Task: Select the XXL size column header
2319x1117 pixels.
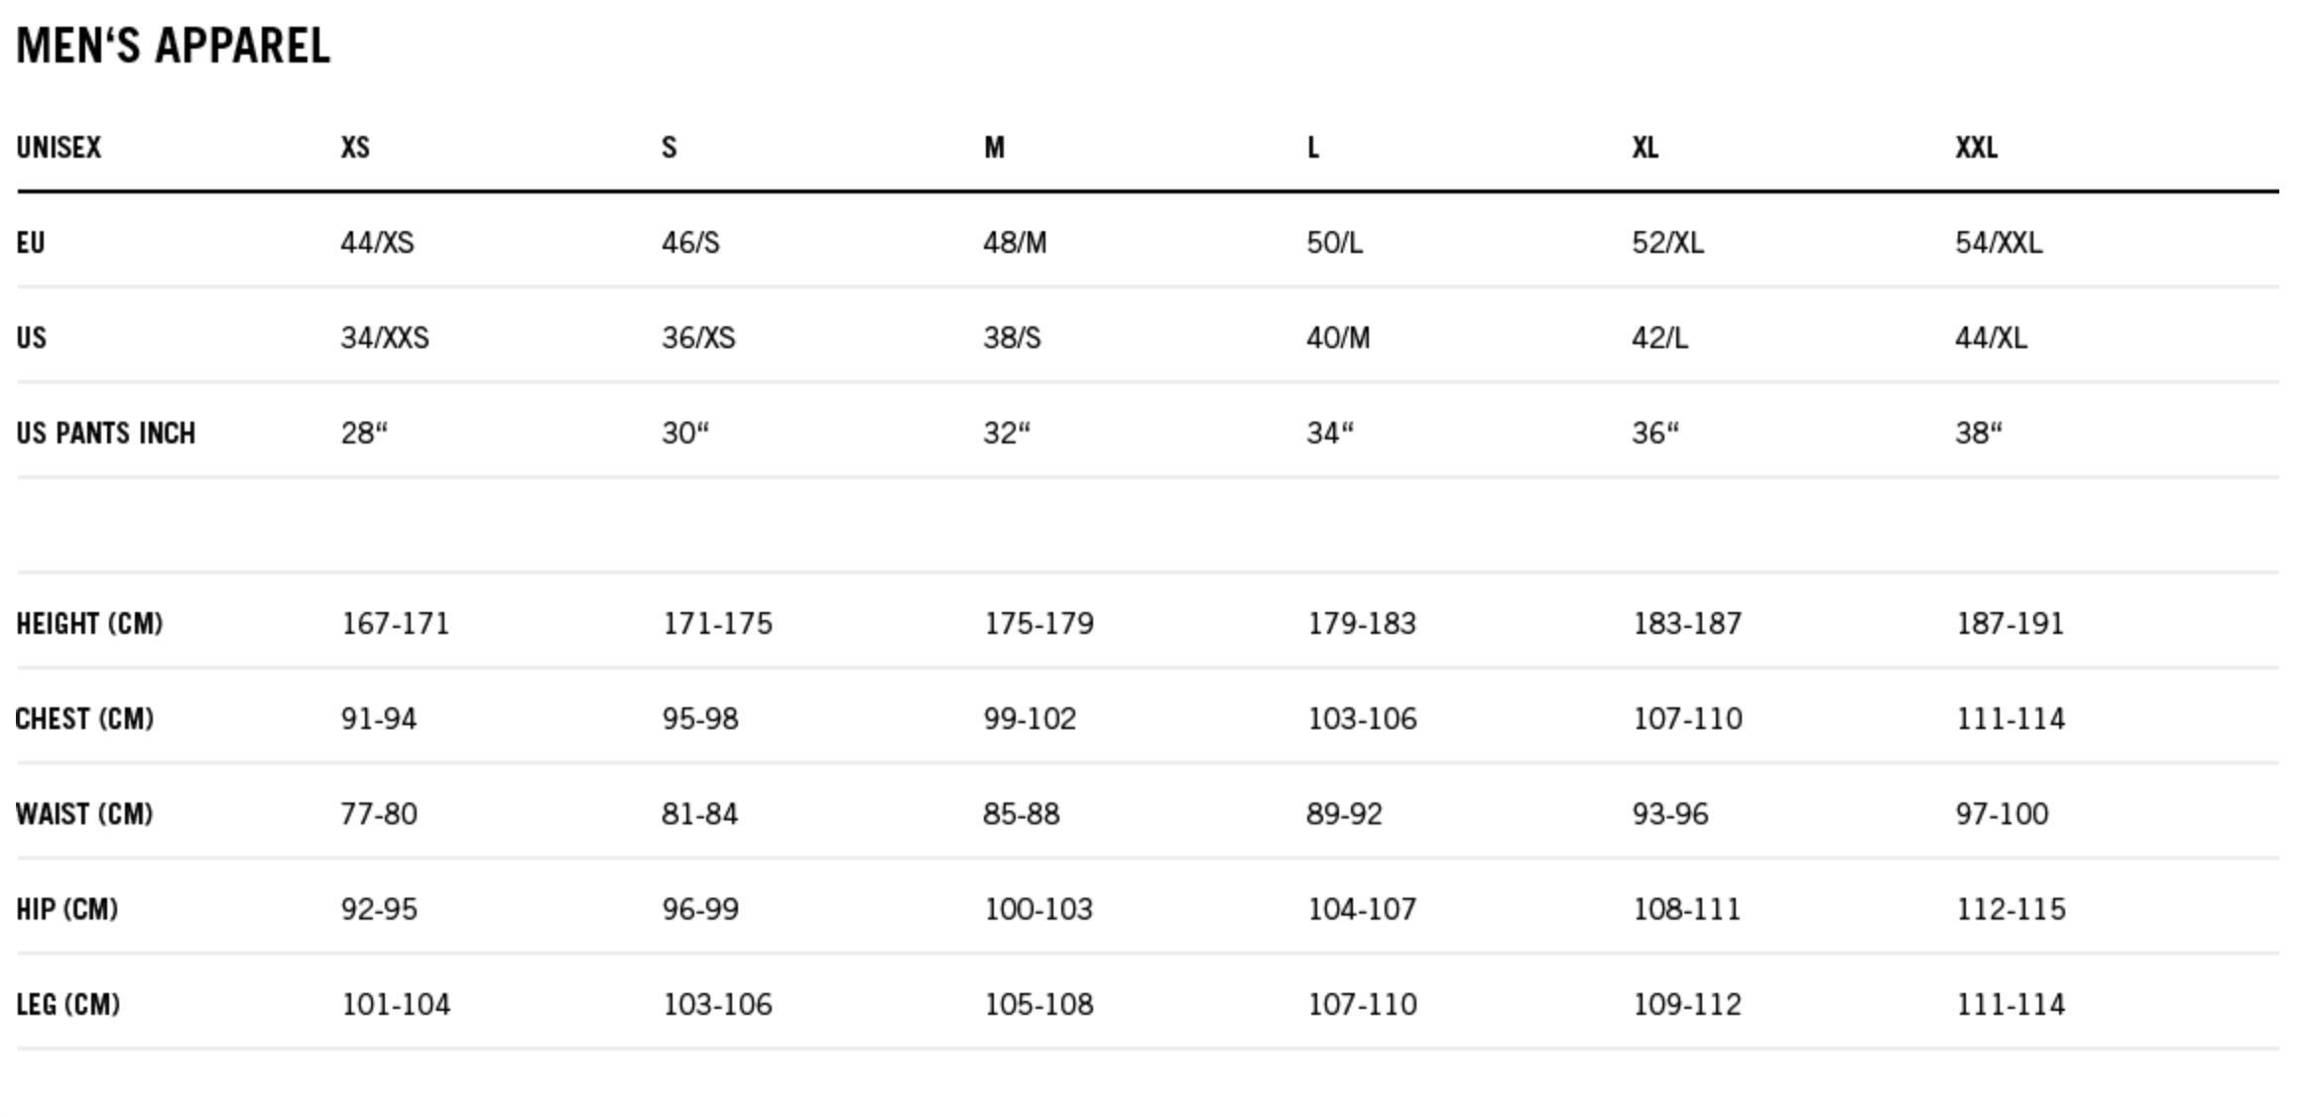Action: tap(1976, 148)
